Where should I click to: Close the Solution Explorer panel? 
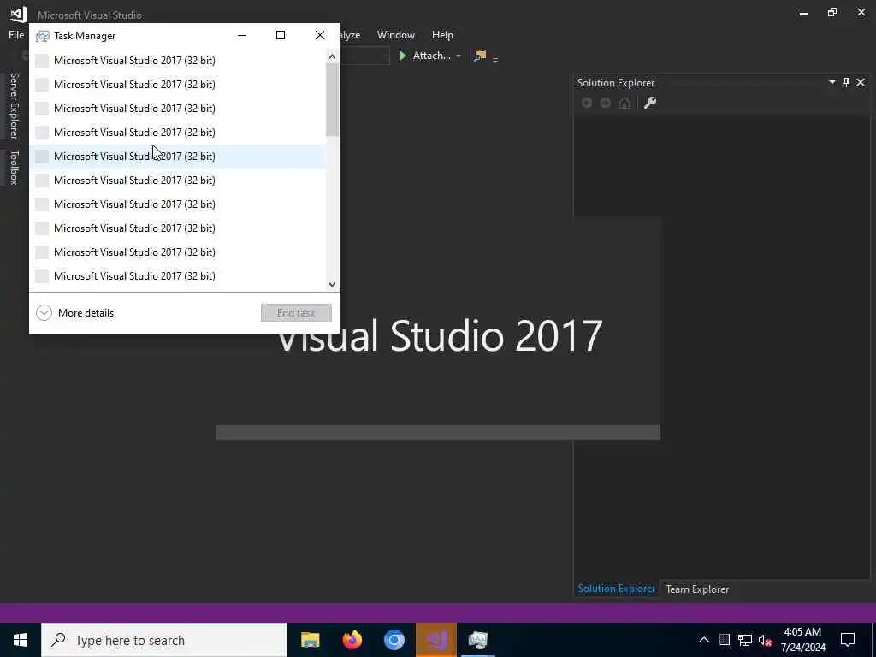[x=861, y=82]
